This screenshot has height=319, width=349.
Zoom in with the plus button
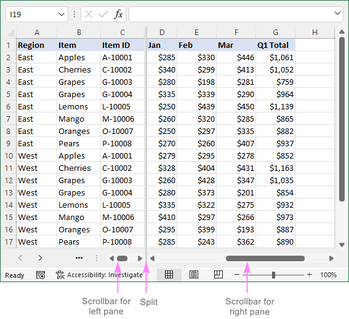[x=310, y=275]
